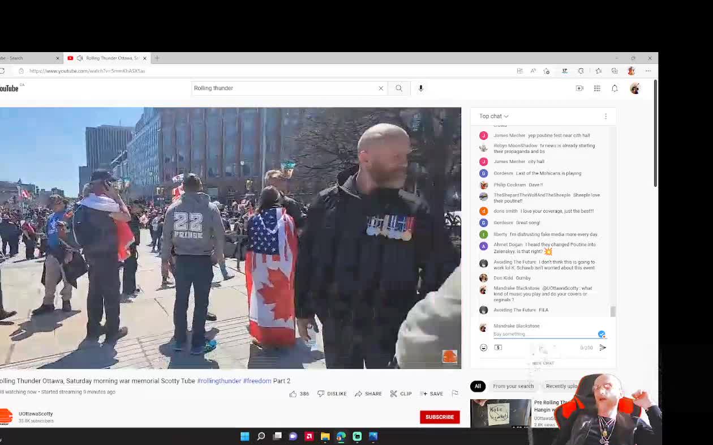Select the Recently uploaded chip
Screen dimensions: 713x445
562,386
